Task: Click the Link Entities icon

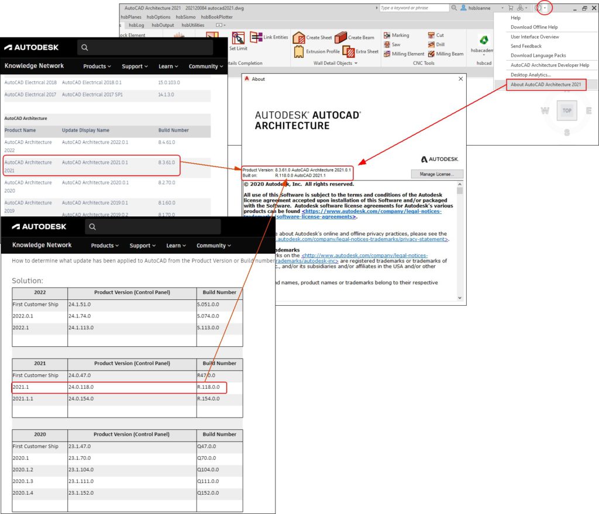Action: click(x=256, y=37)
